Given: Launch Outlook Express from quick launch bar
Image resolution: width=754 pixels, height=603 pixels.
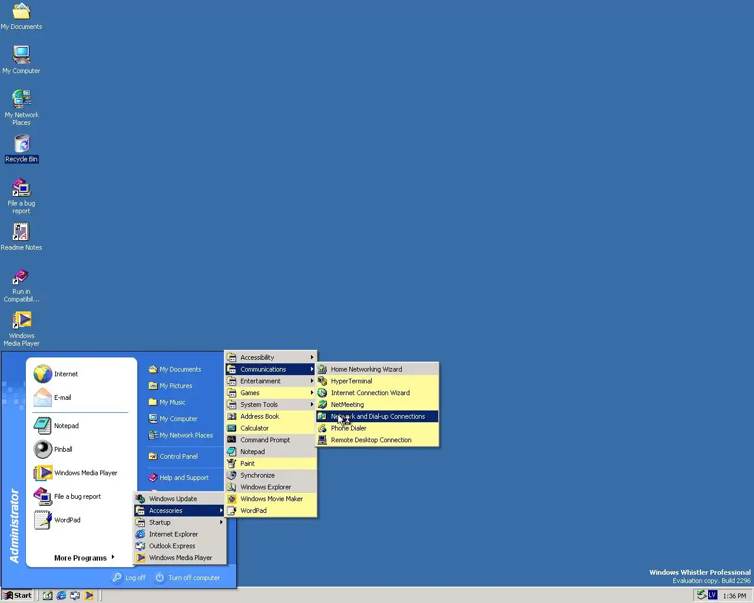Looking at the screenshot, I should (x=75, y=595).
